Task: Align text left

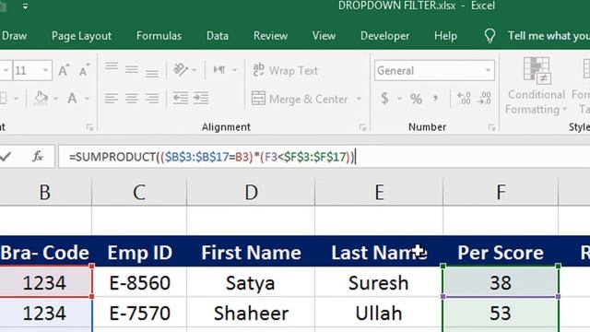Action: coord(112,99)
